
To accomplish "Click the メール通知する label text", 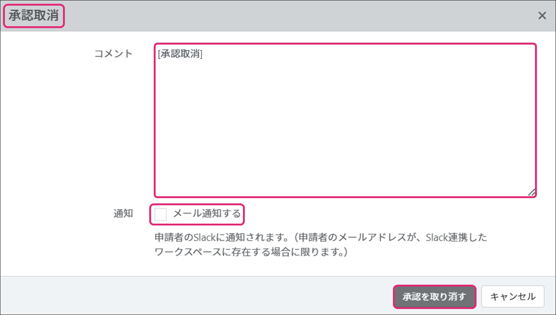I will coord(207,214).
